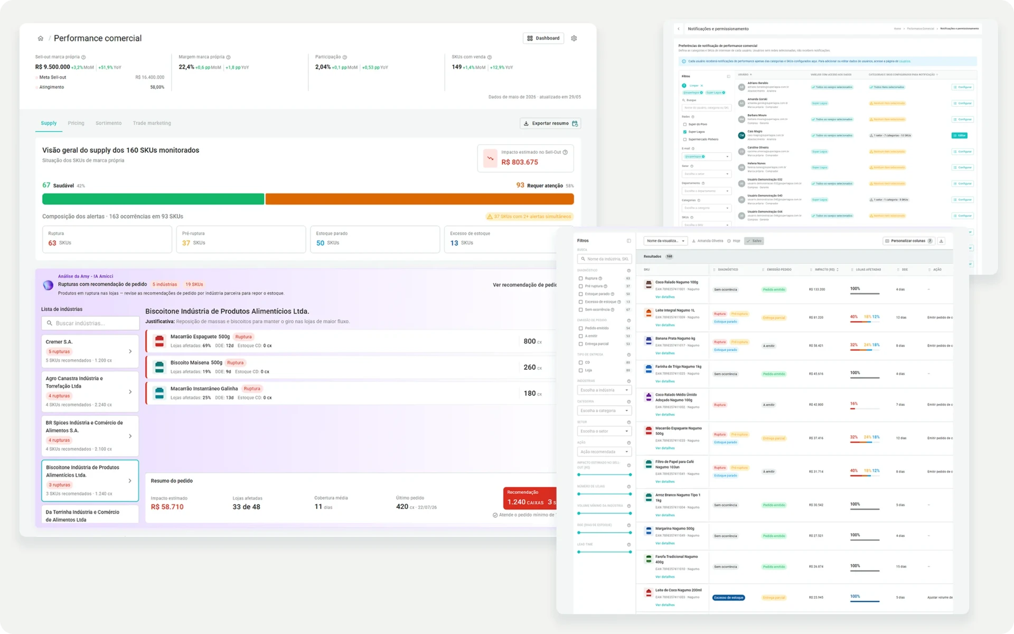Open E-mail filter dropdown in notifications window
This screenshot has width=1014, height=634.
click(x=707, y=157)
